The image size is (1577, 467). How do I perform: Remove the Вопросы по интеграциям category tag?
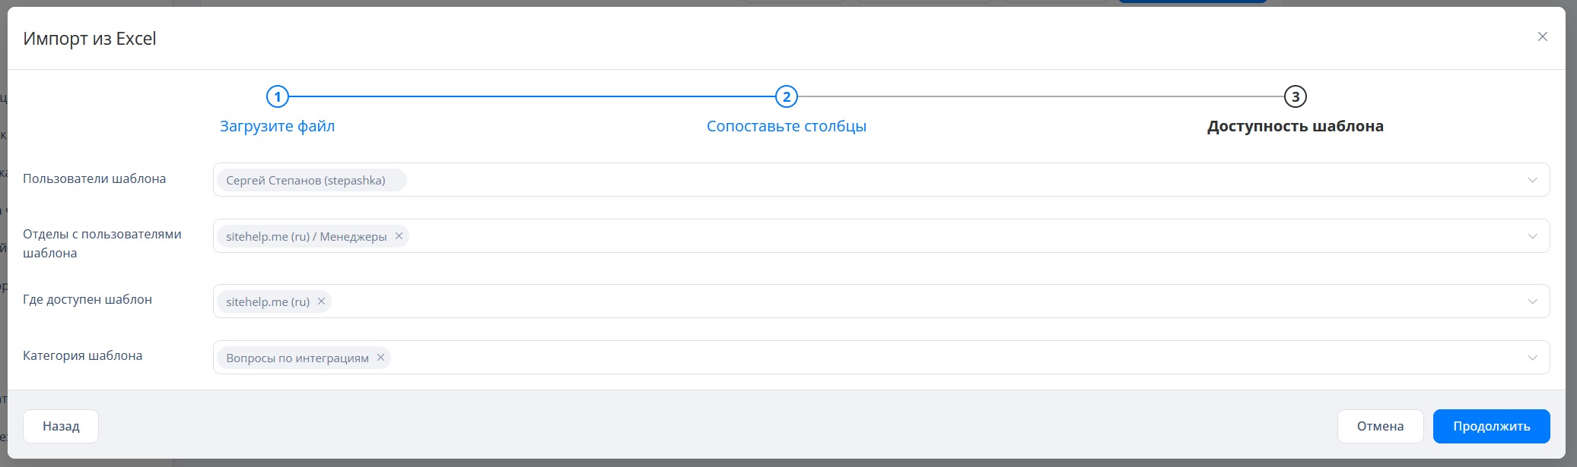380,358
